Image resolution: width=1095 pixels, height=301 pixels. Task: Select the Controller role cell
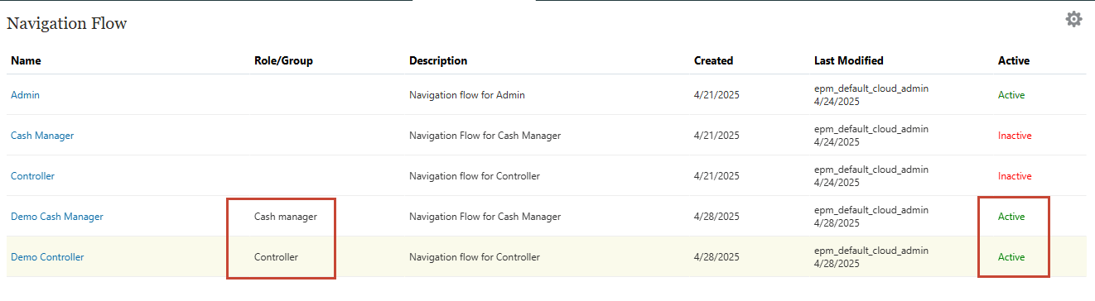click(x=276, y=257)
